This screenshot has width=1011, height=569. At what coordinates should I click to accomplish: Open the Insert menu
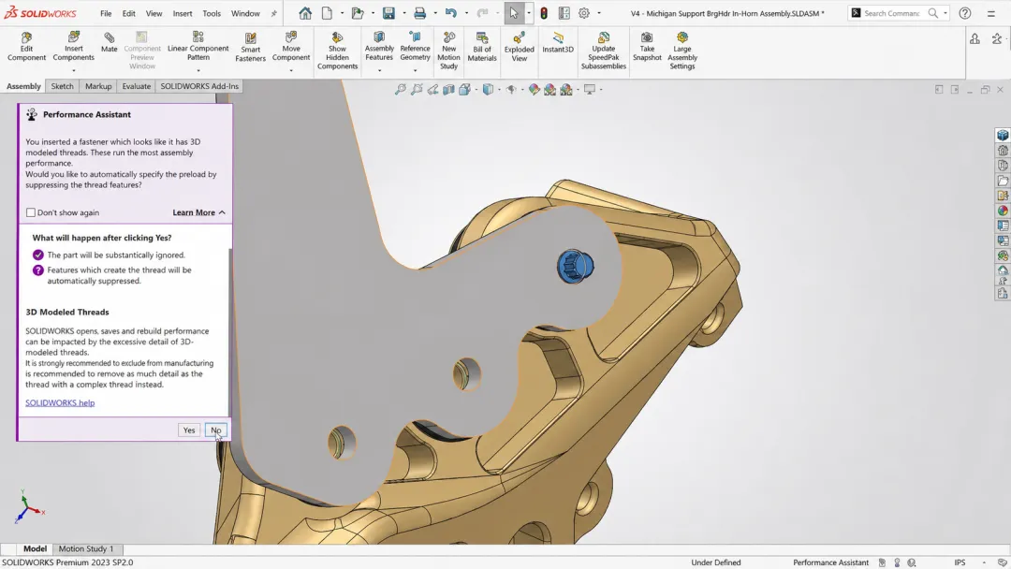[183, 13]
